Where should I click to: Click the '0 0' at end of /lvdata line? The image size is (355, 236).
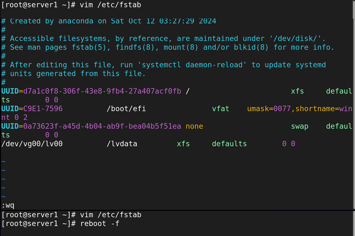pyautogui.click(x=289, y=144)
